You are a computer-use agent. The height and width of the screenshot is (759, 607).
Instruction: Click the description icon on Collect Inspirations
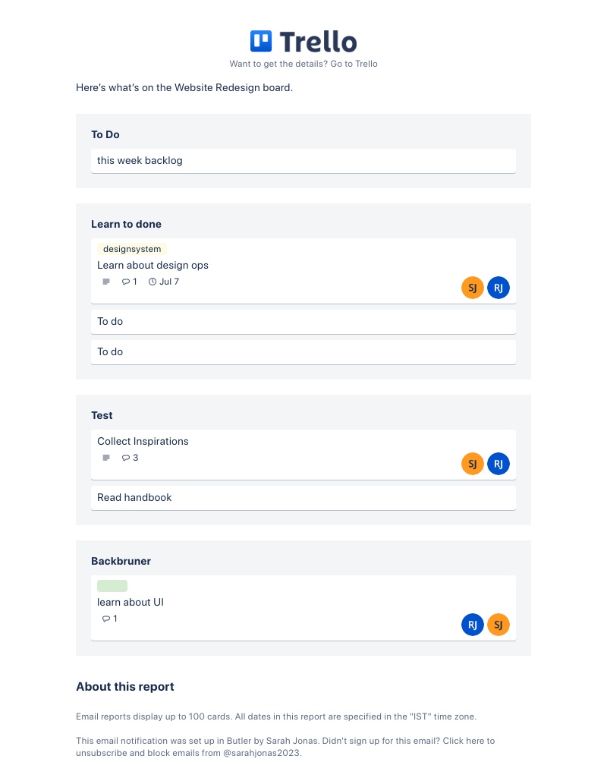click(x=105, y=458)
